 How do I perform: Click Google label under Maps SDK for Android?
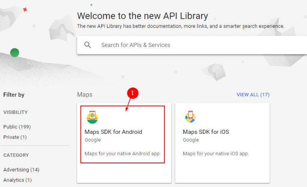(x=93, y=140)
